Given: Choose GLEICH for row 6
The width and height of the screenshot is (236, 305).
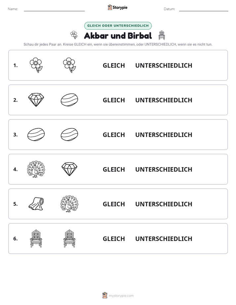Looking at the screenshot, I should pos(114,239).
